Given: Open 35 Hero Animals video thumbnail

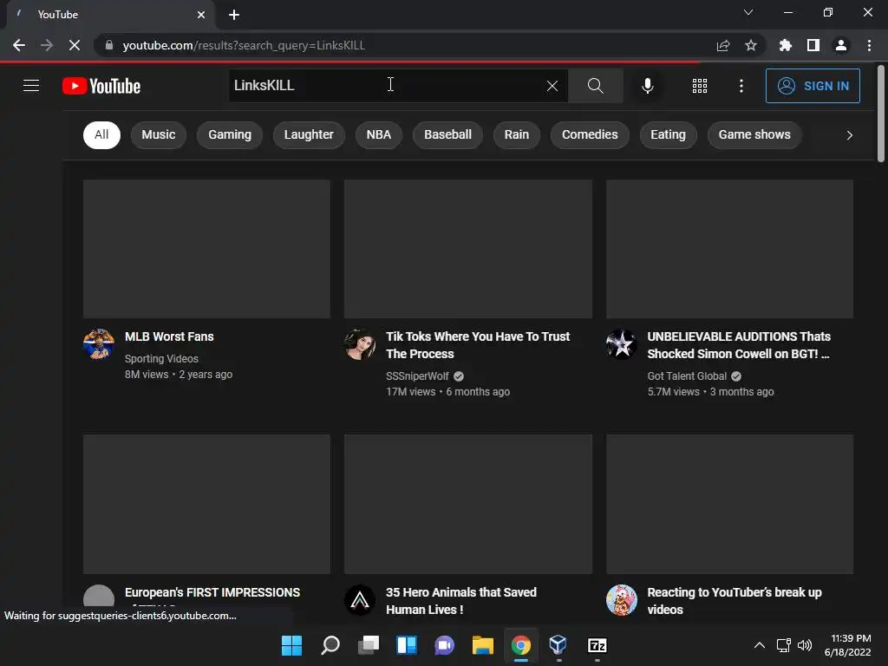Looking at the screenshot, I should pyautogui.click(x=467, y=504).
